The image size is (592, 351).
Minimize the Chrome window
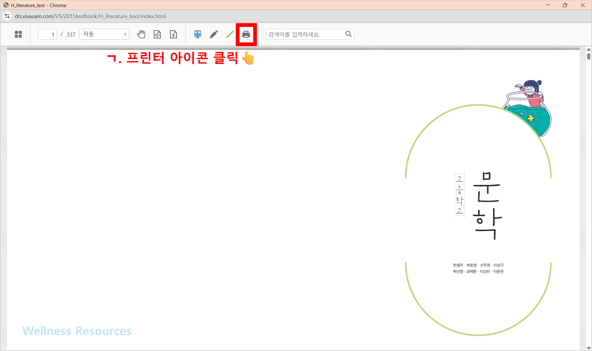548,5
